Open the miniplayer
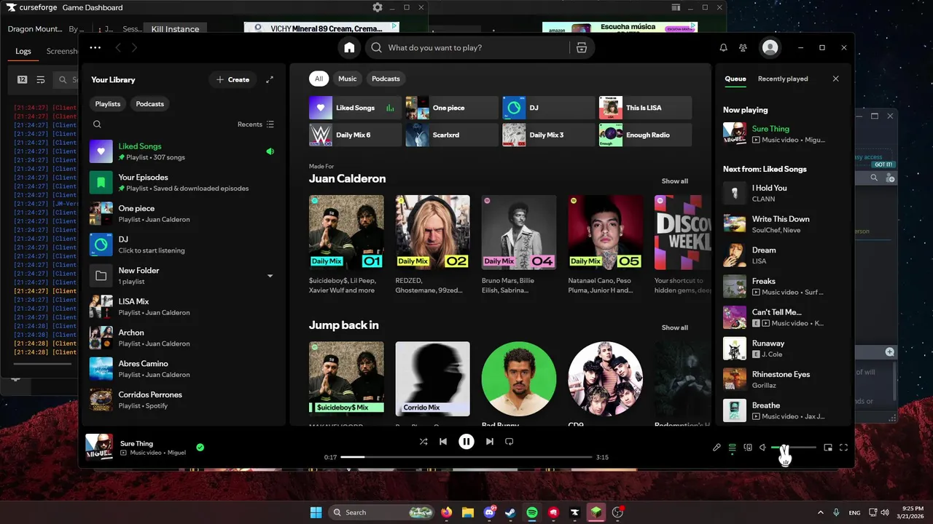 (x=828, y=448)
